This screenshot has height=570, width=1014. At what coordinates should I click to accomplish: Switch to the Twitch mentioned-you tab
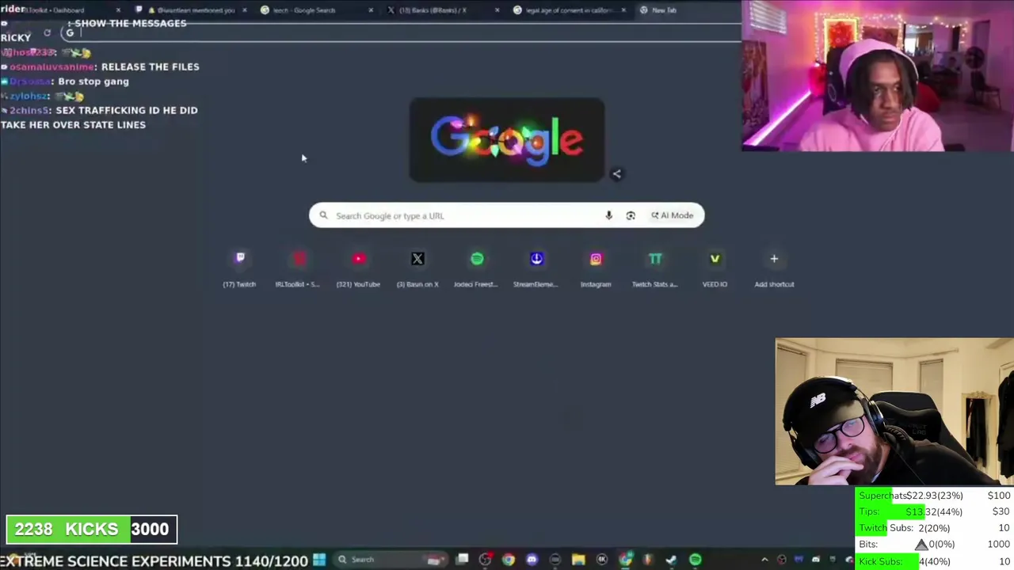pos(190,10)
